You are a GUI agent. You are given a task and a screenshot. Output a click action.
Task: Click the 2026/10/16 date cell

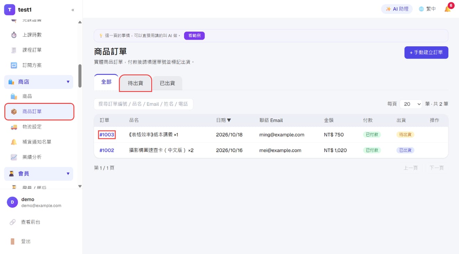pyautogui.click(x=230, y=150)
